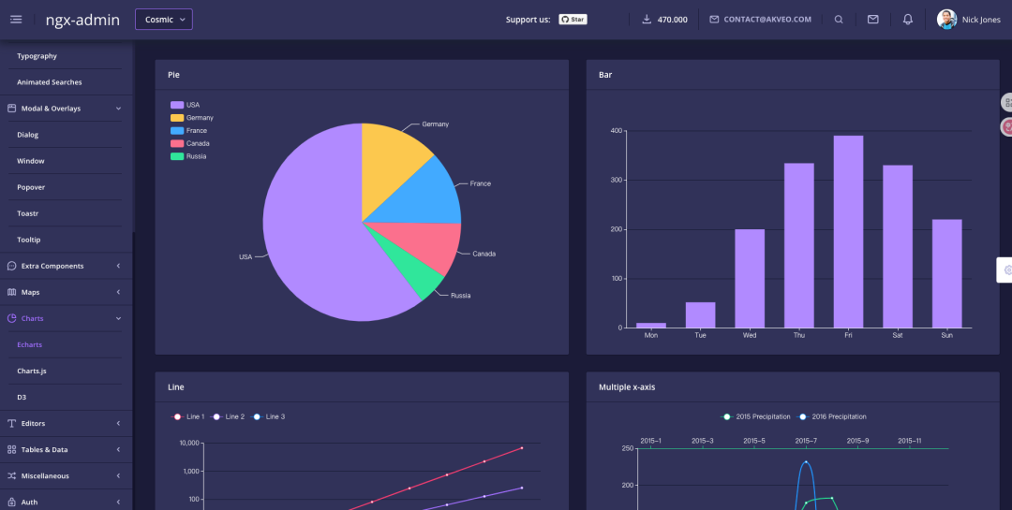The image size is (1012, 510).
Task: Open the notifications bell icon
Action: point(907,20)
